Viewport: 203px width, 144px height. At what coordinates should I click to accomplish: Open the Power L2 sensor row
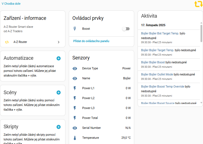coord(101,98)
